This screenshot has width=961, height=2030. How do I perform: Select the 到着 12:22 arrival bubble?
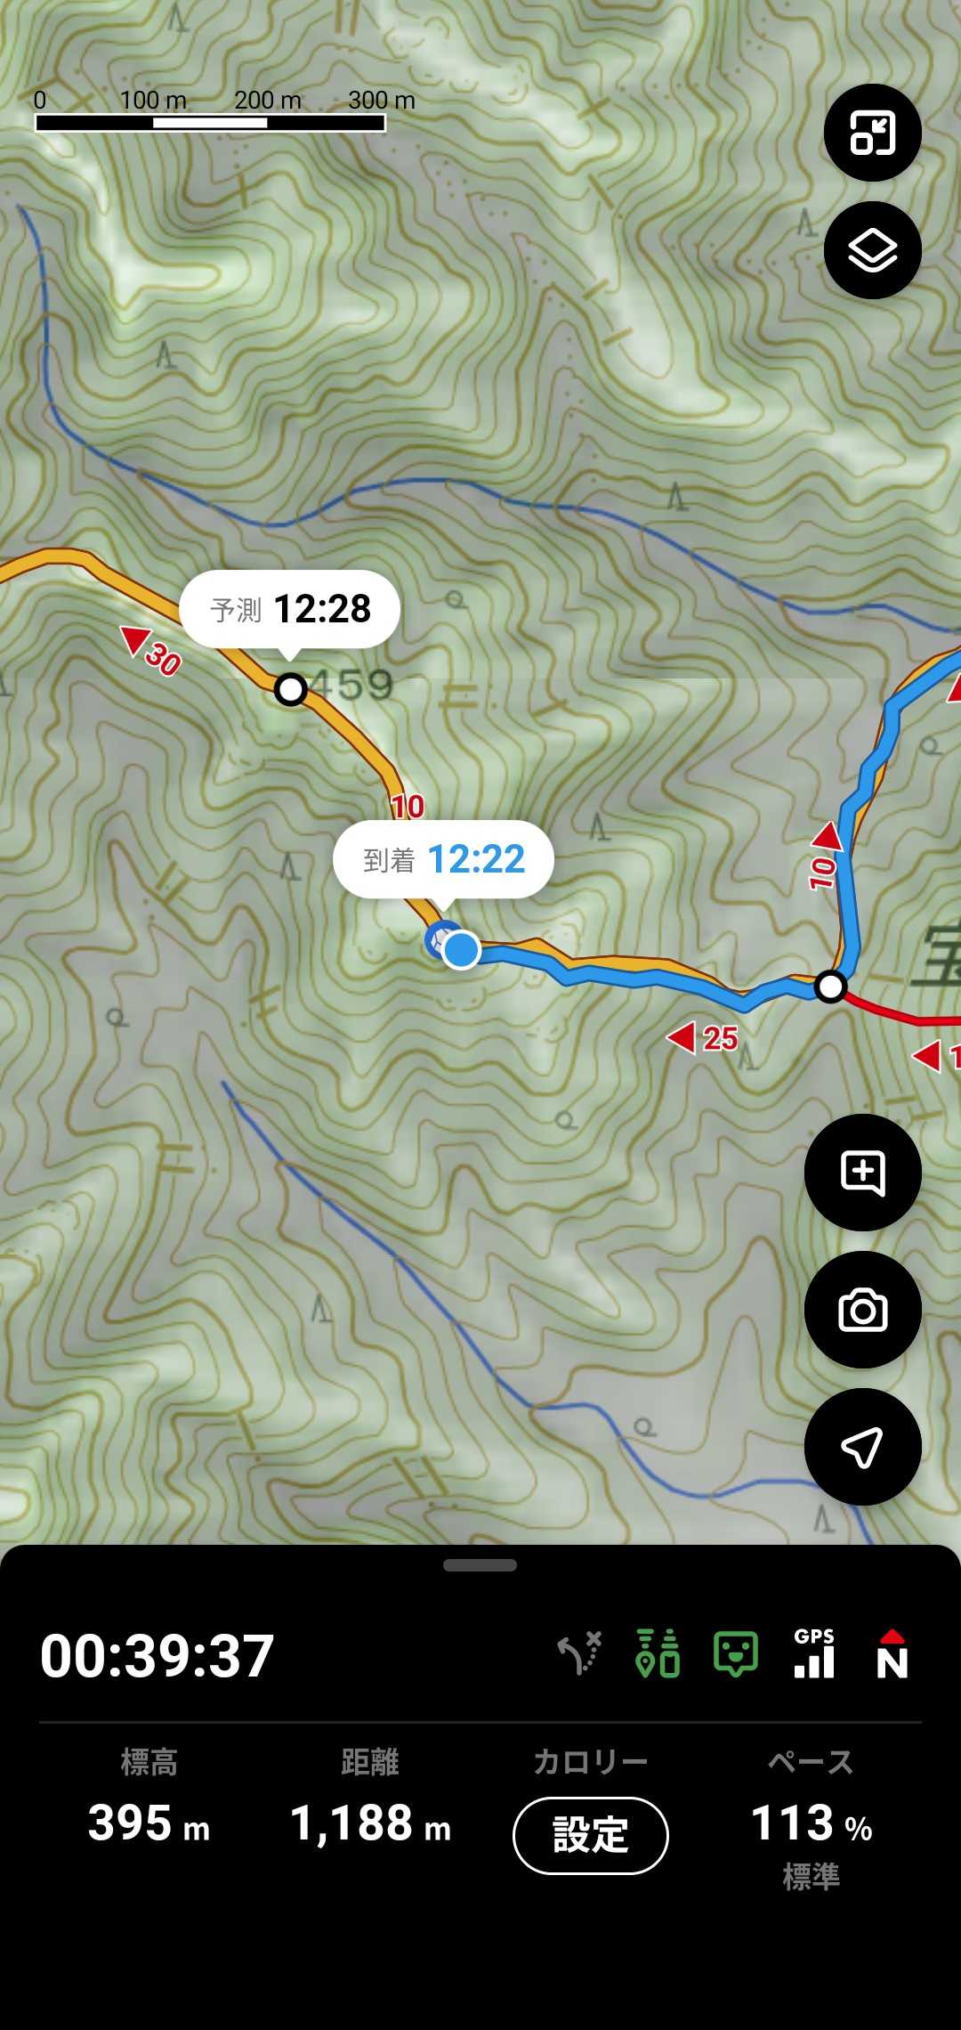point(443,860)
